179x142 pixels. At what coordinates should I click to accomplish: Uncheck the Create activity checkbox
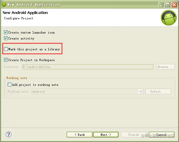tap(6, 38)
